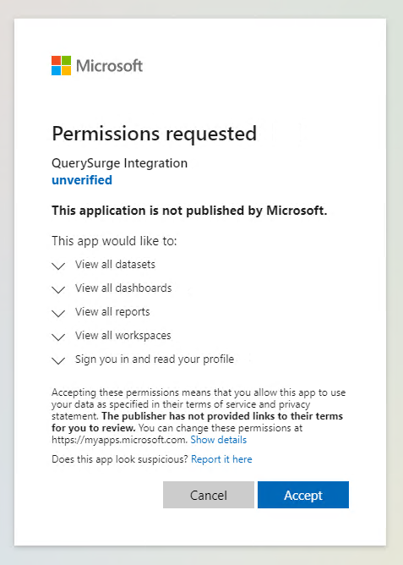This screenshot has height=565, width=403.
Task: Click the Microsoft wordmark text
Action: (109, 66)
